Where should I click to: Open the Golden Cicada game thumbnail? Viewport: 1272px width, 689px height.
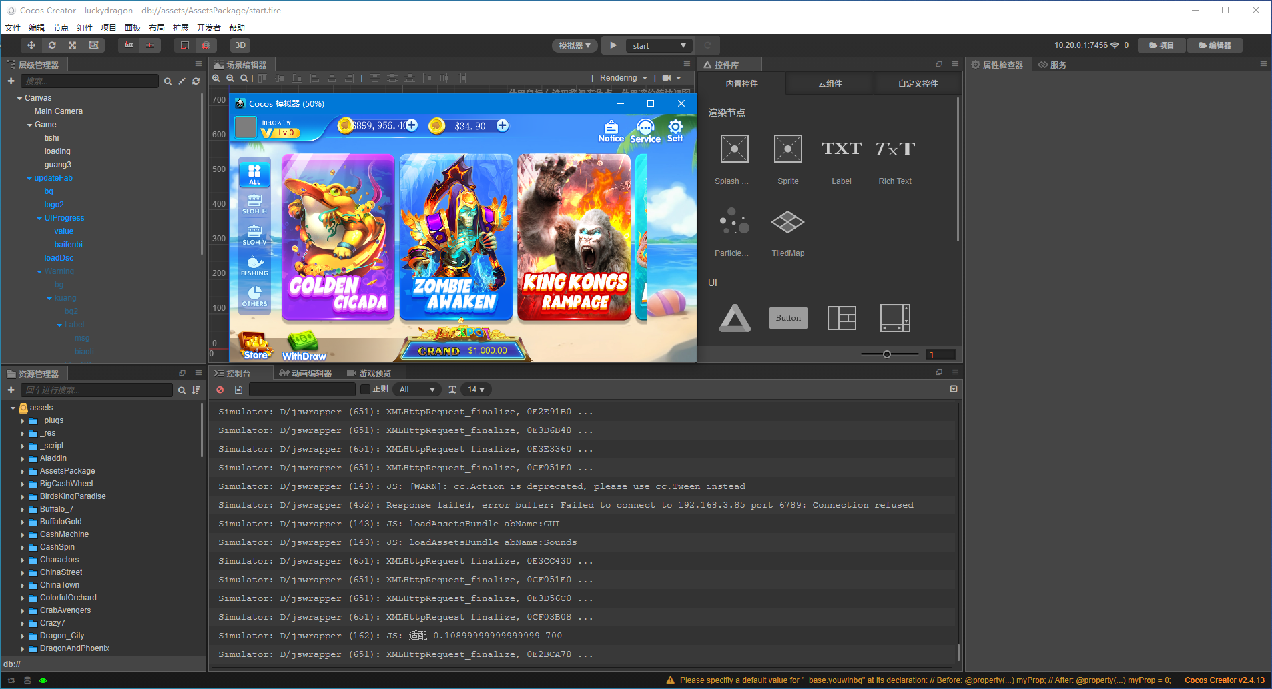pos(338,237)
